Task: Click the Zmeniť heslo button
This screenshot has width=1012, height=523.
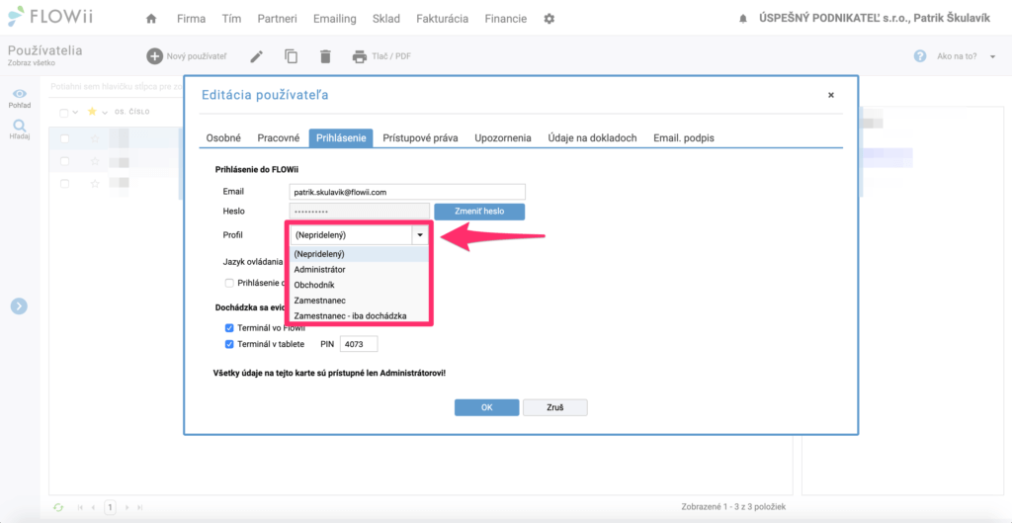Action: click(x=479, y=212)
